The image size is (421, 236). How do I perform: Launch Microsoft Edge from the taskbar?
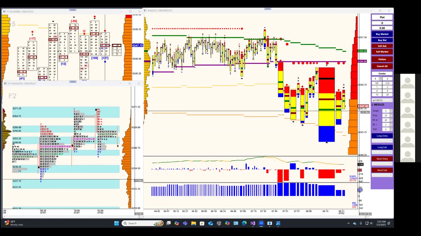244,223
